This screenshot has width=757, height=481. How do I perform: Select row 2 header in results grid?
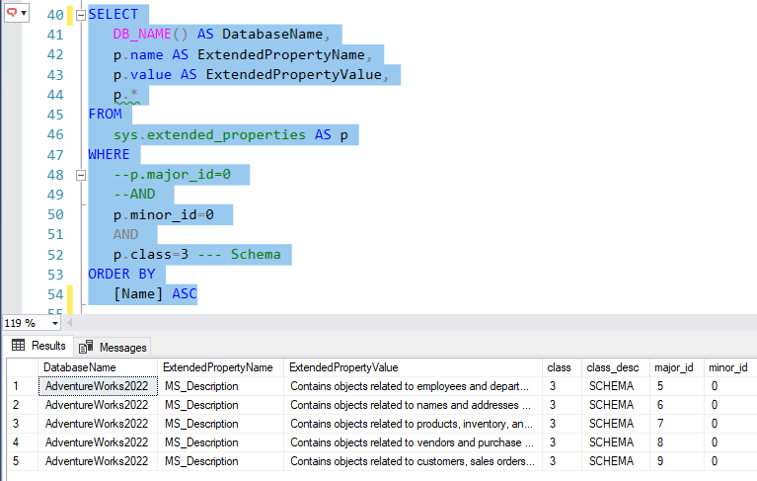[23, 405]
